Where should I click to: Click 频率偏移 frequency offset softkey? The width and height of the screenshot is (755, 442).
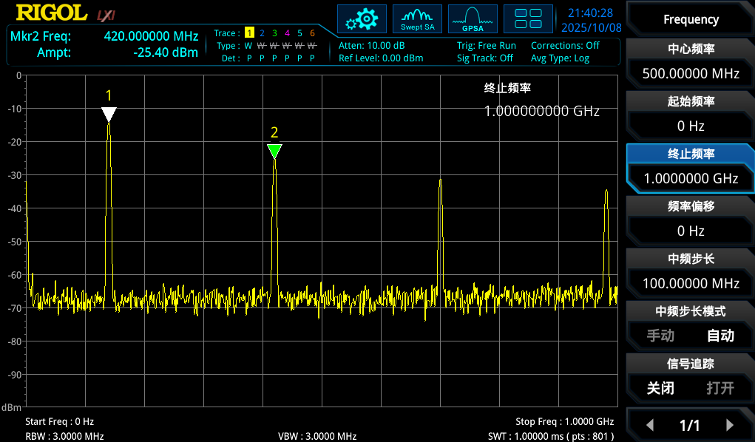coord(691,206)
